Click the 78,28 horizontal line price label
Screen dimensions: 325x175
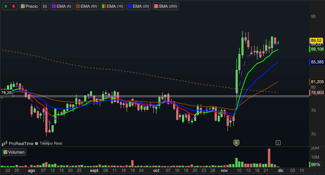pyautogui.click(x=6, y=92)
